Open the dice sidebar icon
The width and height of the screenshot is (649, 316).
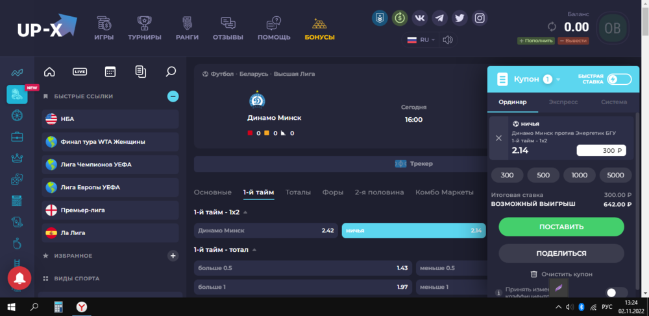pyautogui.click(x=17, y=179)
